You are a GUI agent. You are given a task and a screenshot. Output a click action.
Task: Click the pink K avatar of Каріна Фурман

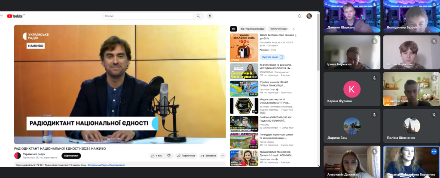click(352, 89)
